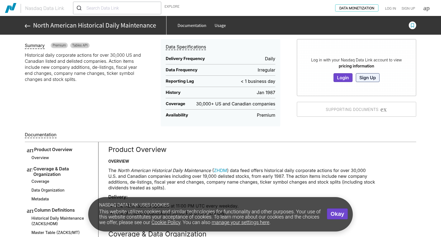
Task: Click the back arrow beside the product title
Action: coord(28,26)
